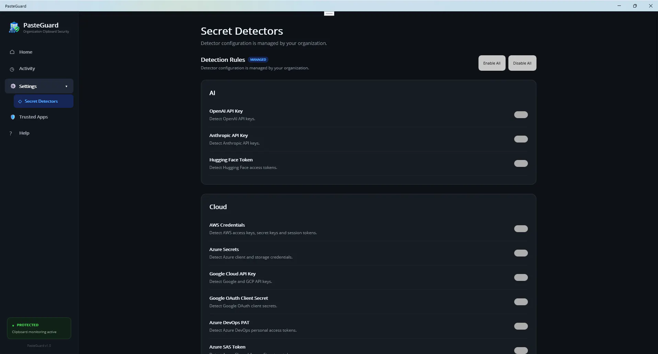Screen dimensions: 658x354
Task: Toggle the Hugging Face Token detector
Action: click(521, 163)
